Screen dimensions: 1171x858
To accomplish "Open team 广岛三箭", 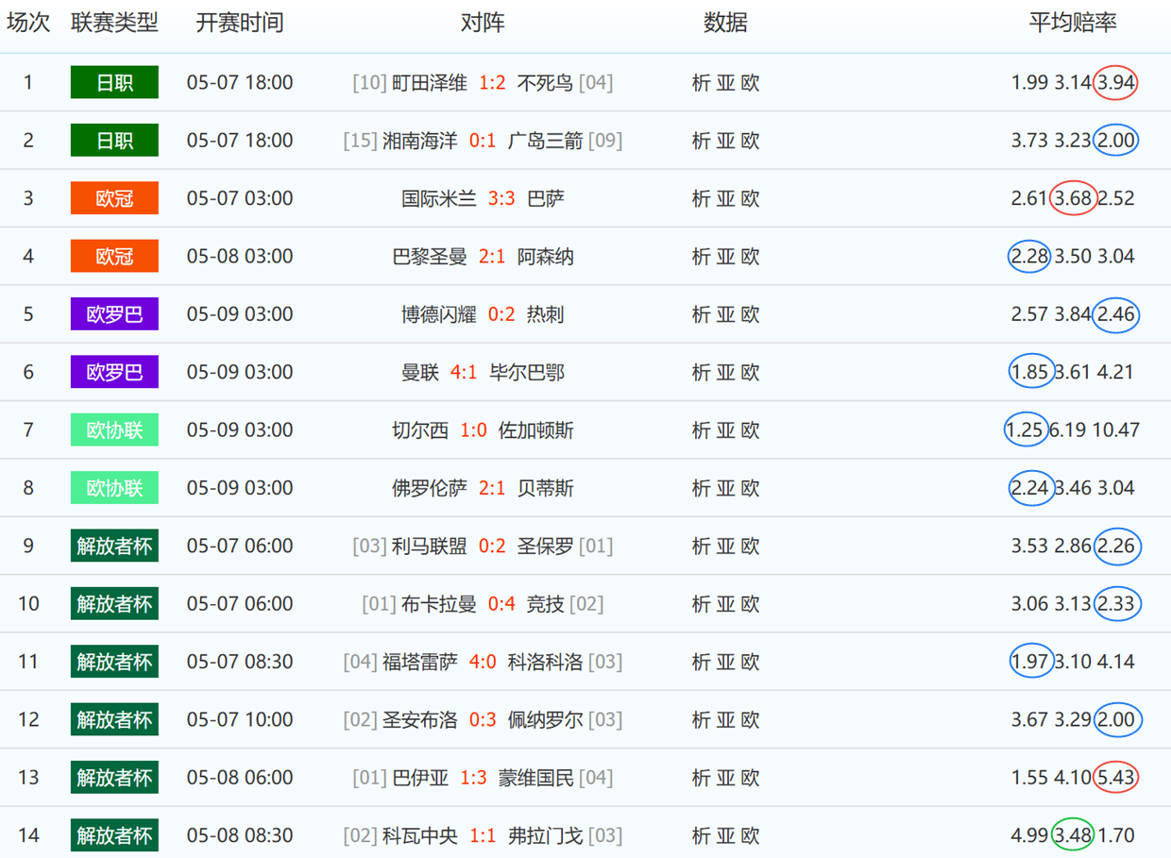I will coord(546,141).
